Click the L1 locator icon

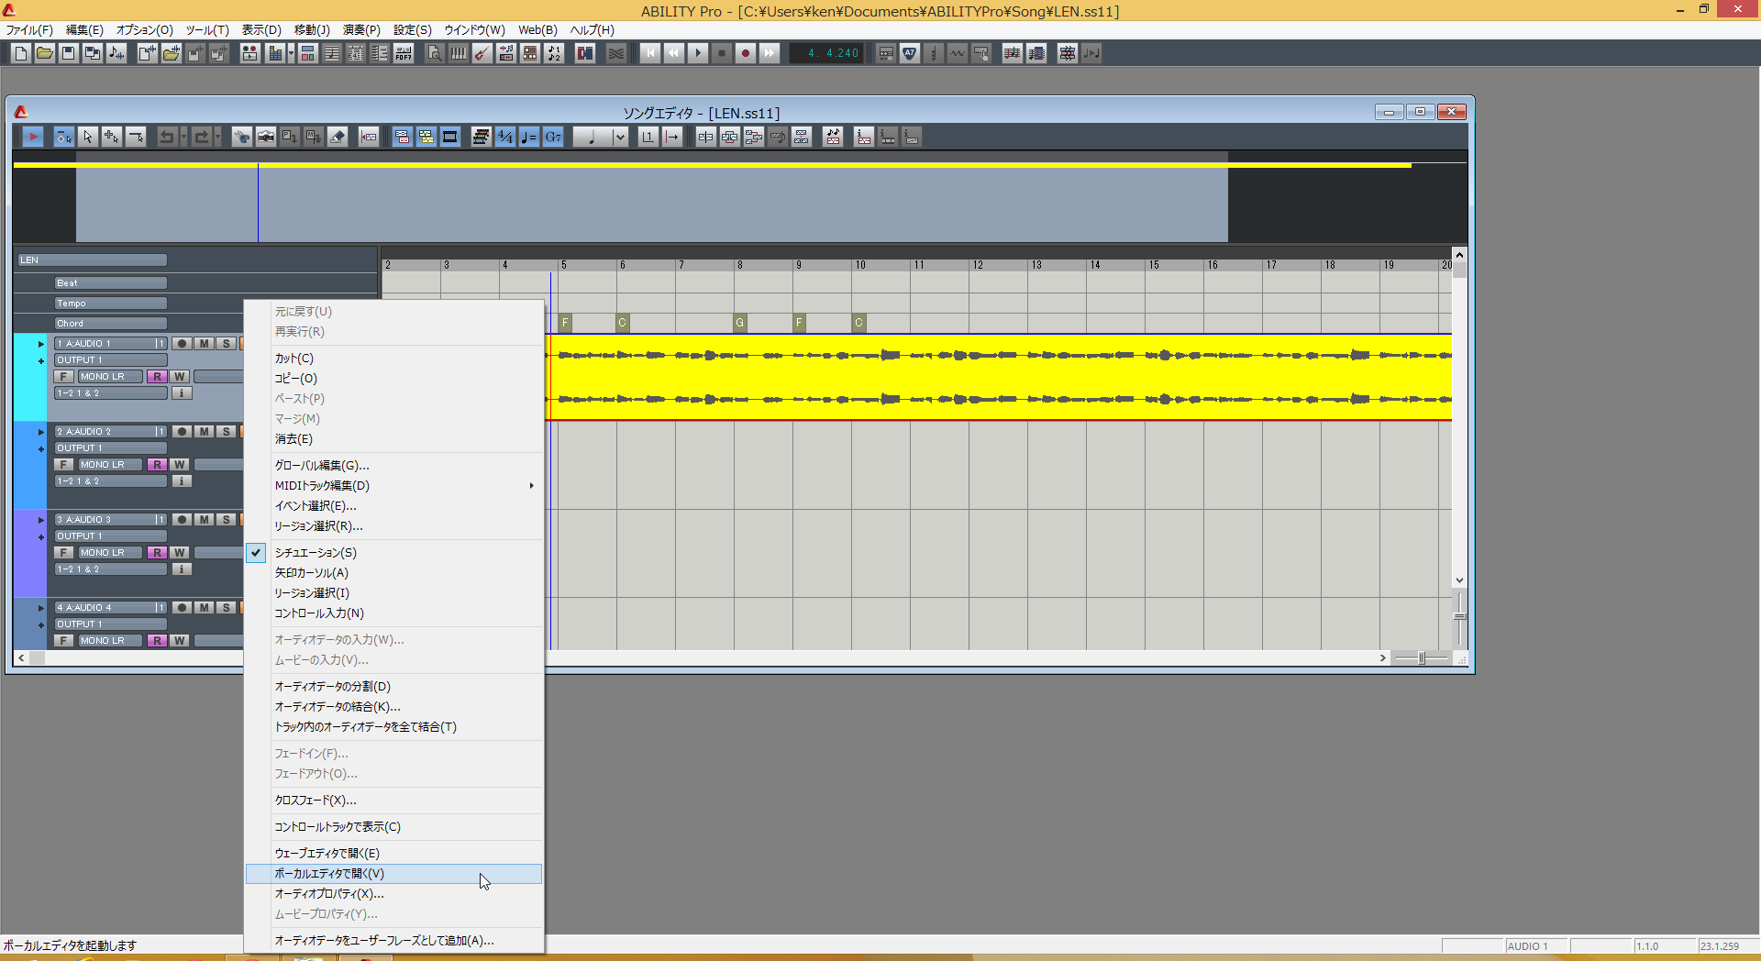[x=648, y=137]
